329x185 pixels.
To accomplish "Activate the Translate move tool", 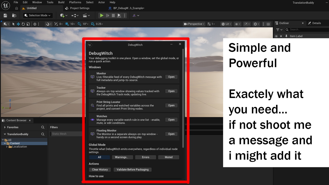I will pos(19,24).
